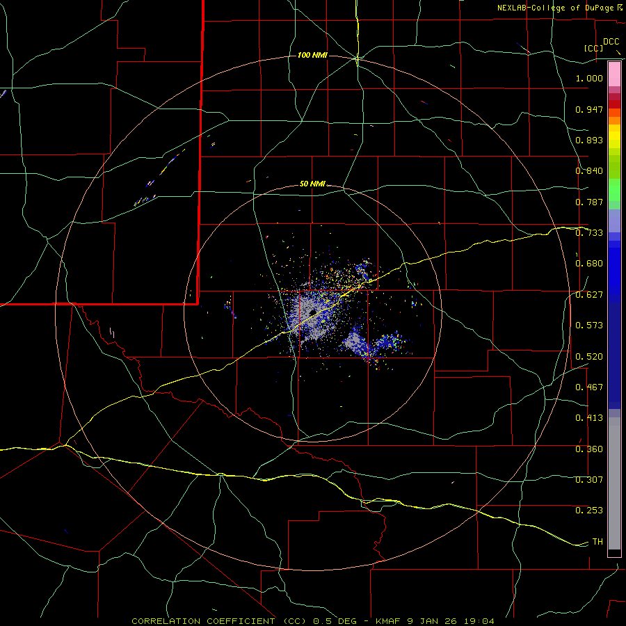Screen dimensions: 626x626
Task: Click the 50 NMI range ring label
Action: click(x=312, y=184)
